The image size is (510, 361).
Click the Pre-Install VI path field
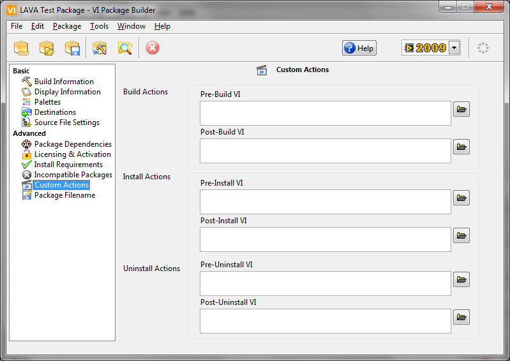(326, 202)
